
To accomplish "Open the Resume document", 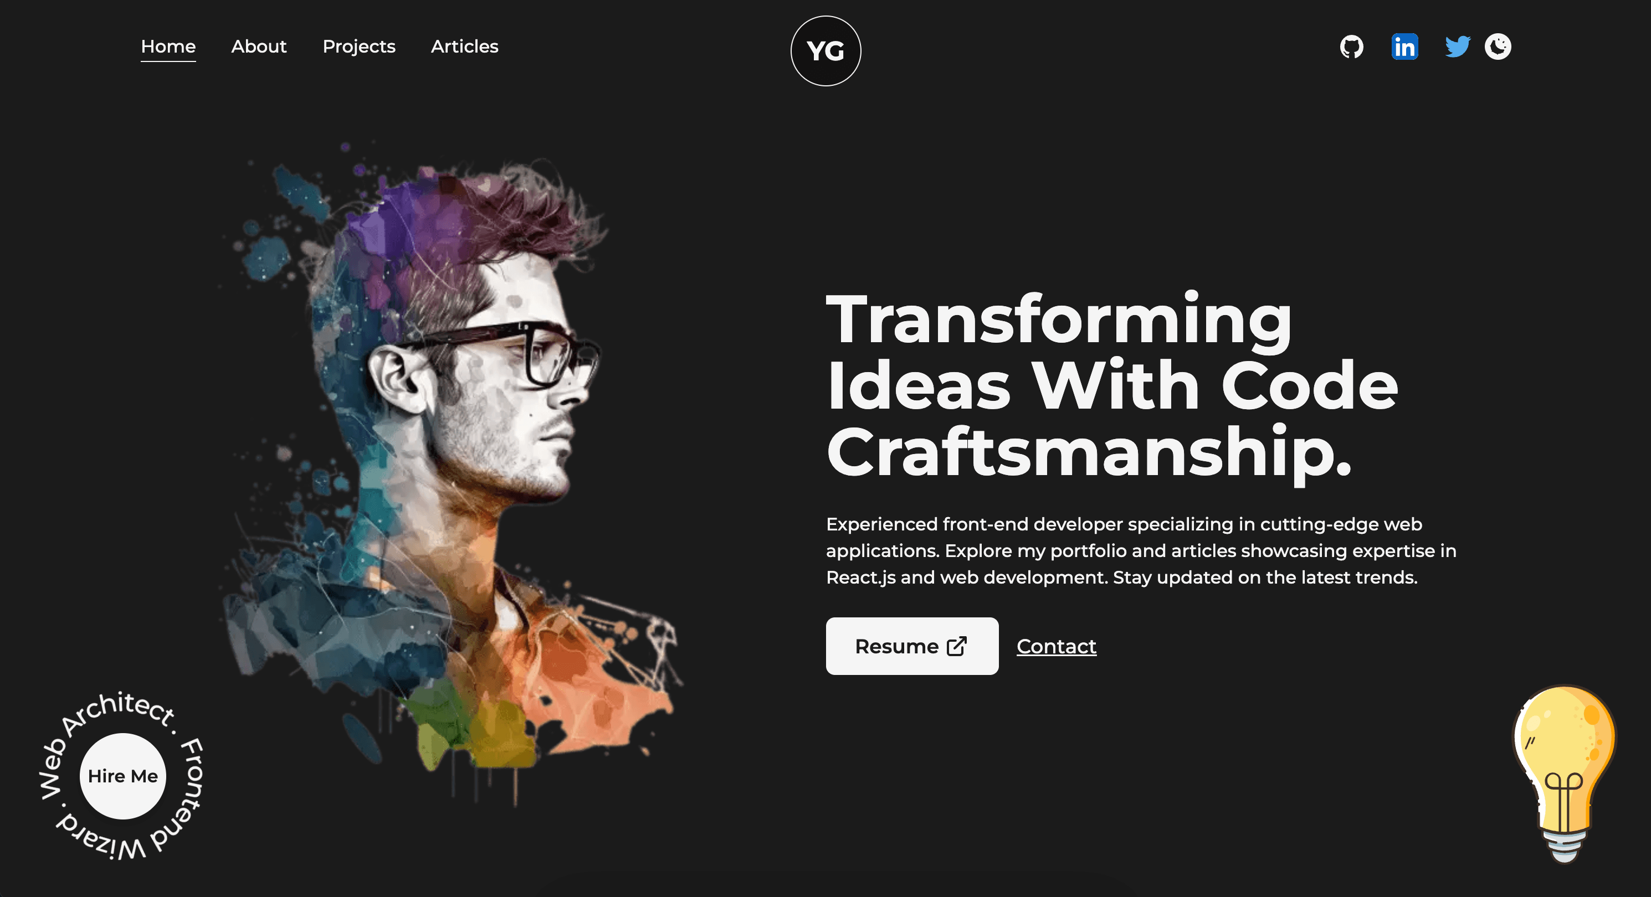I will click(x=911, y=645).
